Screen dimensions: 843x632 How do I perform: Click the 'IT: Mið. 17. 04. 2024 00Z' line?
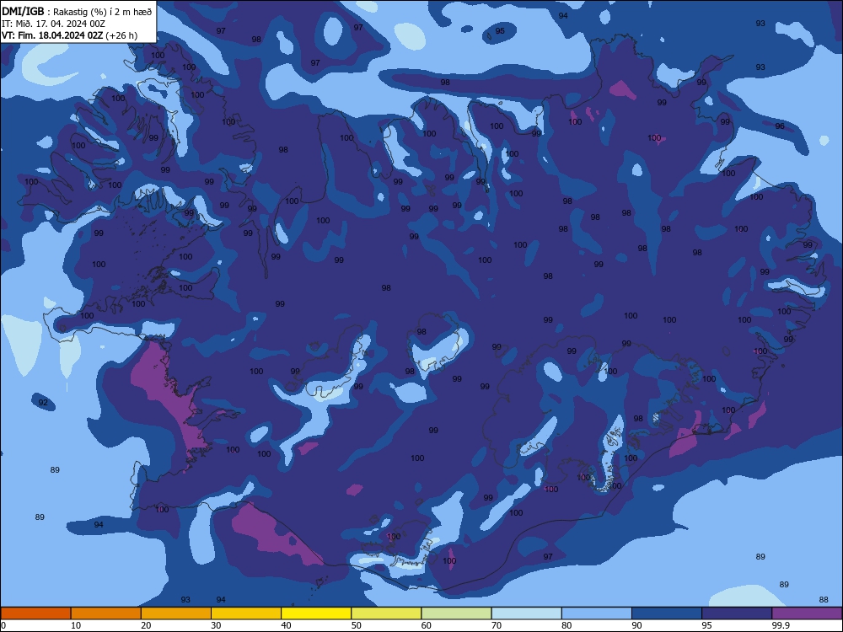52,24
